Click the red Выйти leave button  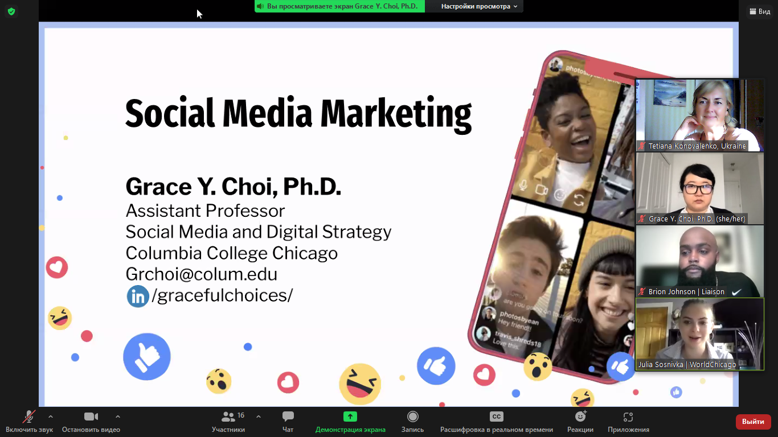point(753,422)
